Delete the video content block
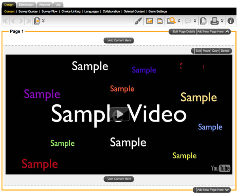This screenshot has width=237, height=195. coord(225,51)
